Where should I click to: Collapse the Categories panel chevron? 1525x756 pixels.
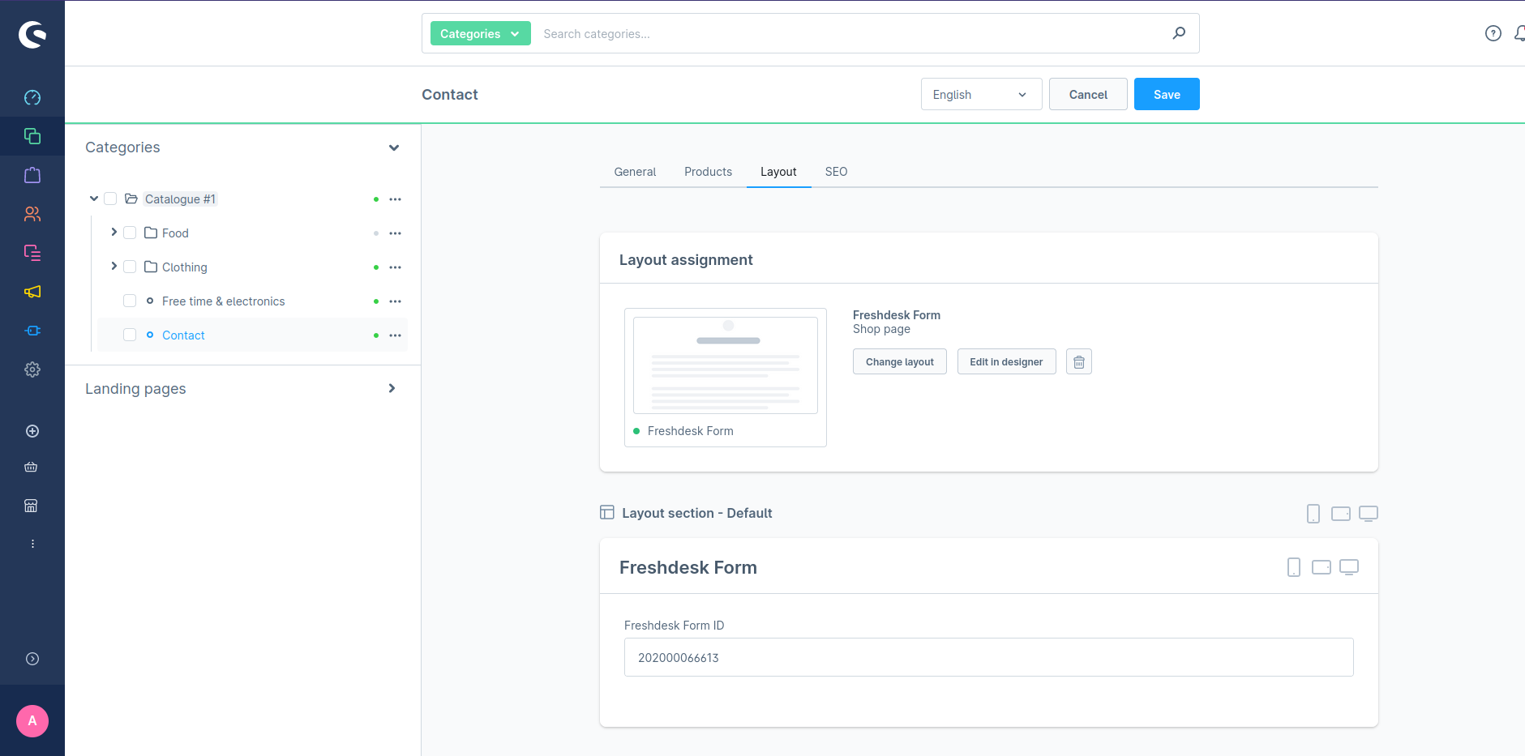pos(394,147)
